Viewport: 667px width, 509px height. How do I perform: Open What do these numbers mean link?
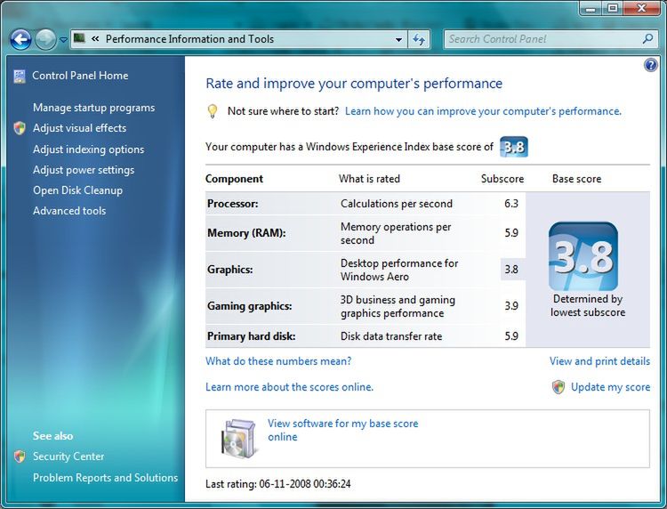(278, 361)
